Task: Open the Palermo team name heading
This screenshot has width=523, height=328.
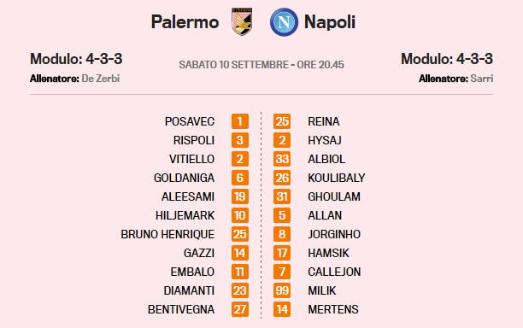Action: click(x=185, y=22)
